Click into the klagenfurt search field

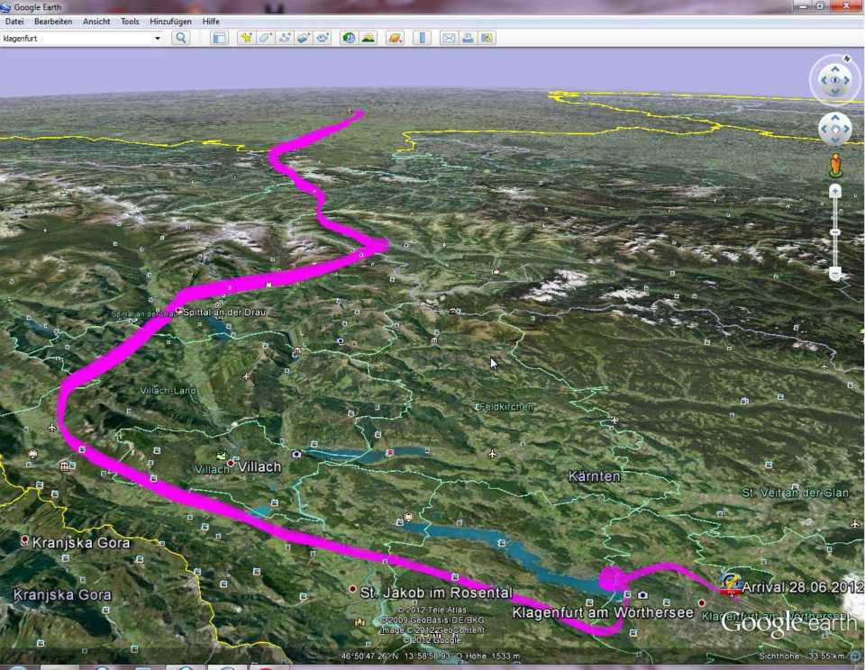pyautogui.click(x=77, y=38)
